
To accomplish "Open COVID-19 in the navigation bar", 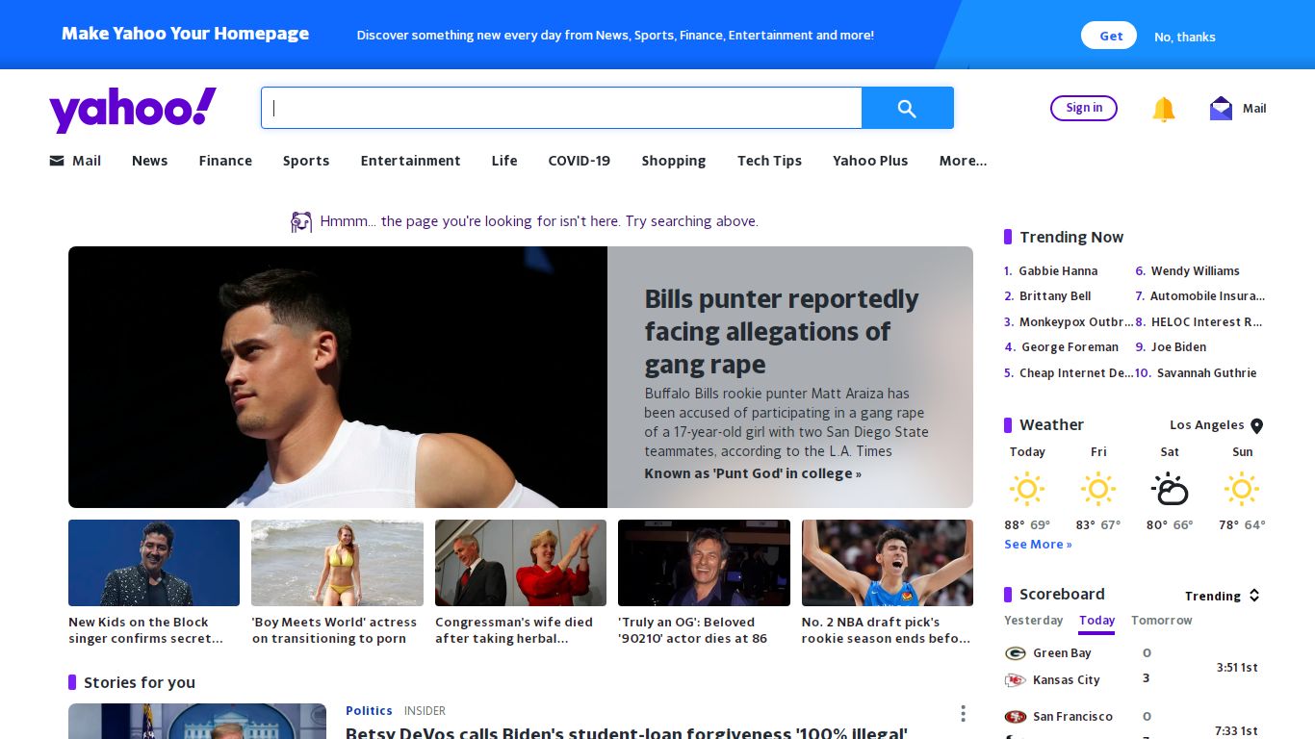I will tap(580, 161).
